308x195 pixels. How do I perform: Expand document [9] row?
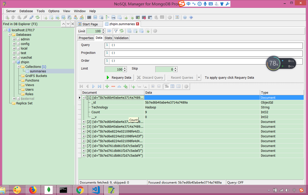tap(84, 155)
